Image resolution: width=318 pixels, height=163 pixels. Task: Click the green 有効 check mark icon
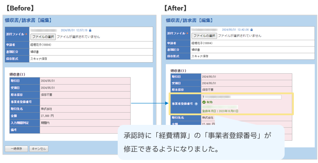click(204, 102)
